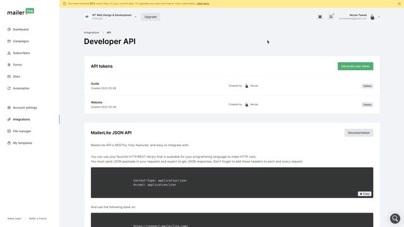Open Account settings page
404x227 pixels.
25,108
